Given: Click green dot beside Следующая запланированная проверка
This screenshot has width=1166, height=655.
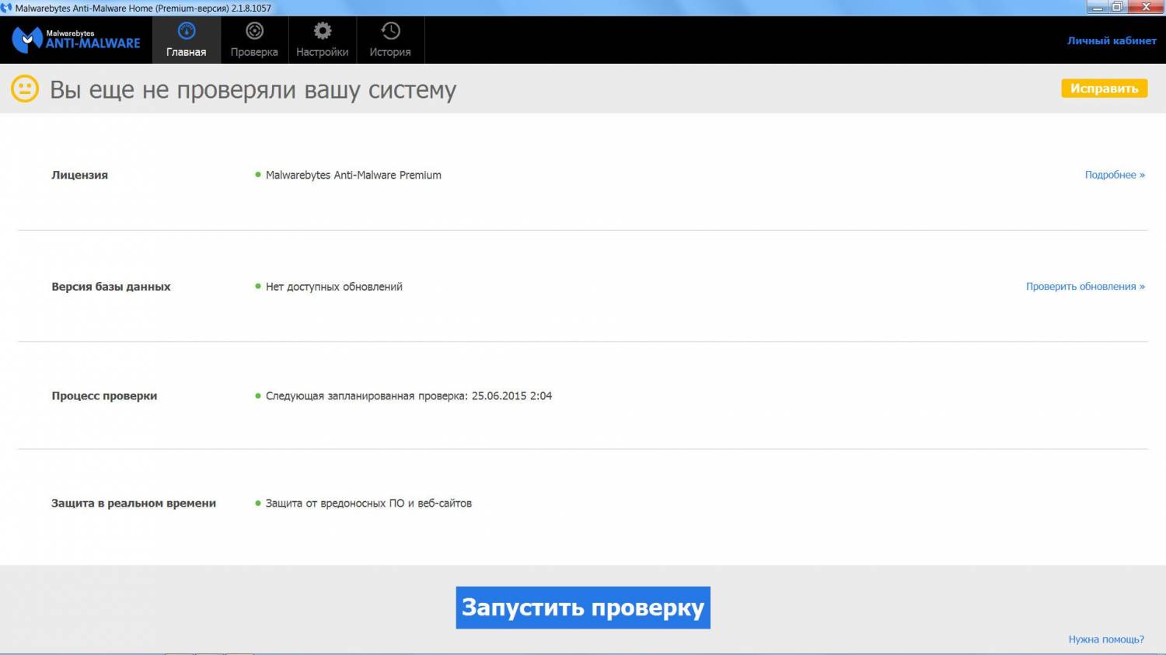Looking at the screenshot, I should [x=258, y=395].
